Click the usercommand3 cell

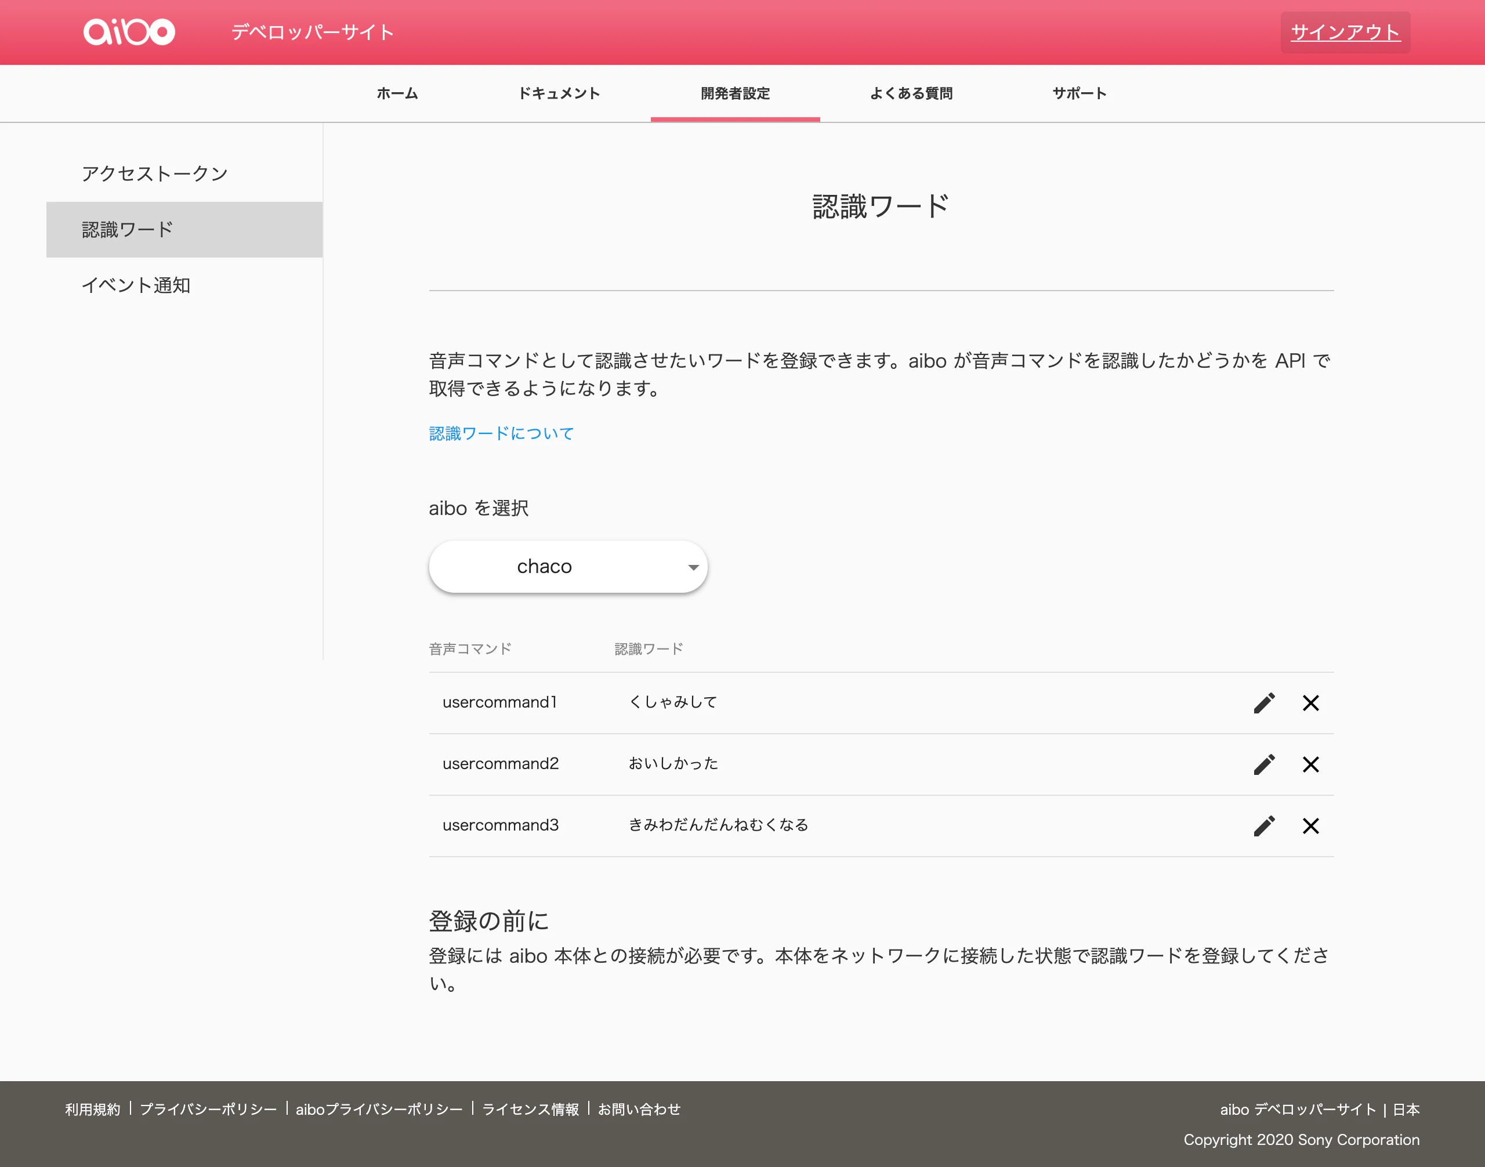pos(500,825)
